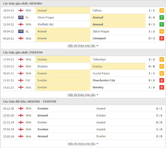Image resolution: width=166 pixels, height=148 pixels.
Task: Click Everton in the 20.12.20 head-to-head row
Action: 43,108
